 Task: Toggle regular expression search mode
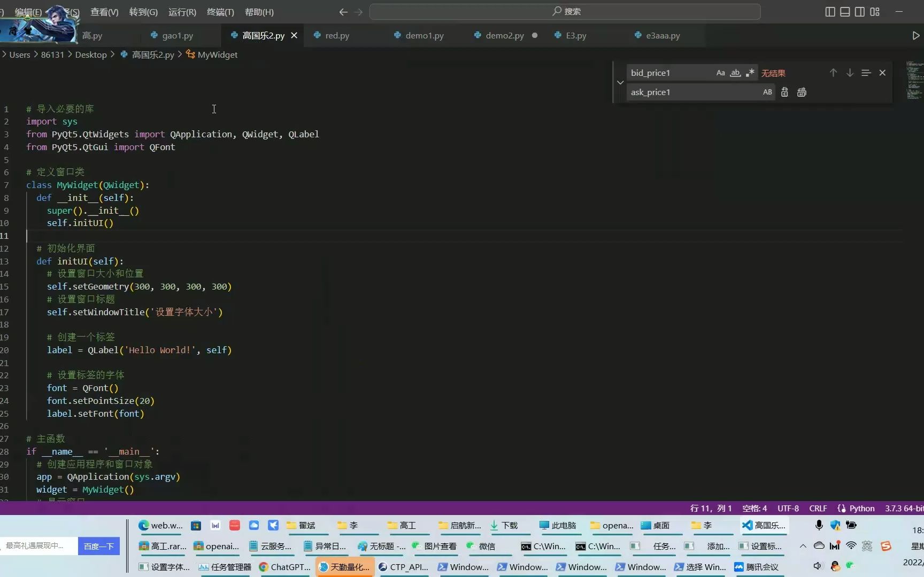tap(750, 73)
